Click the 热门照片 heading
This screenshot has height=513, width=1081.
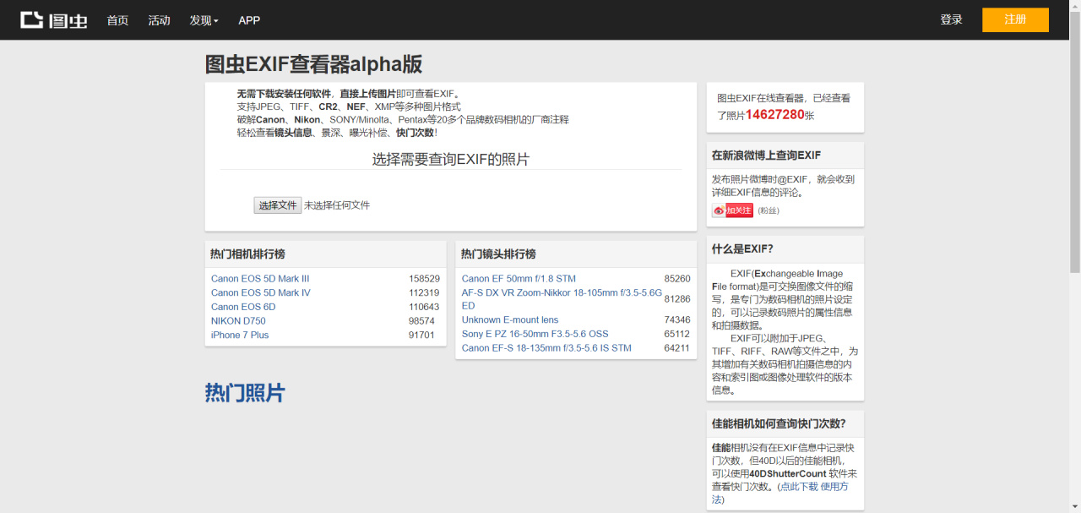coord(245,393)
